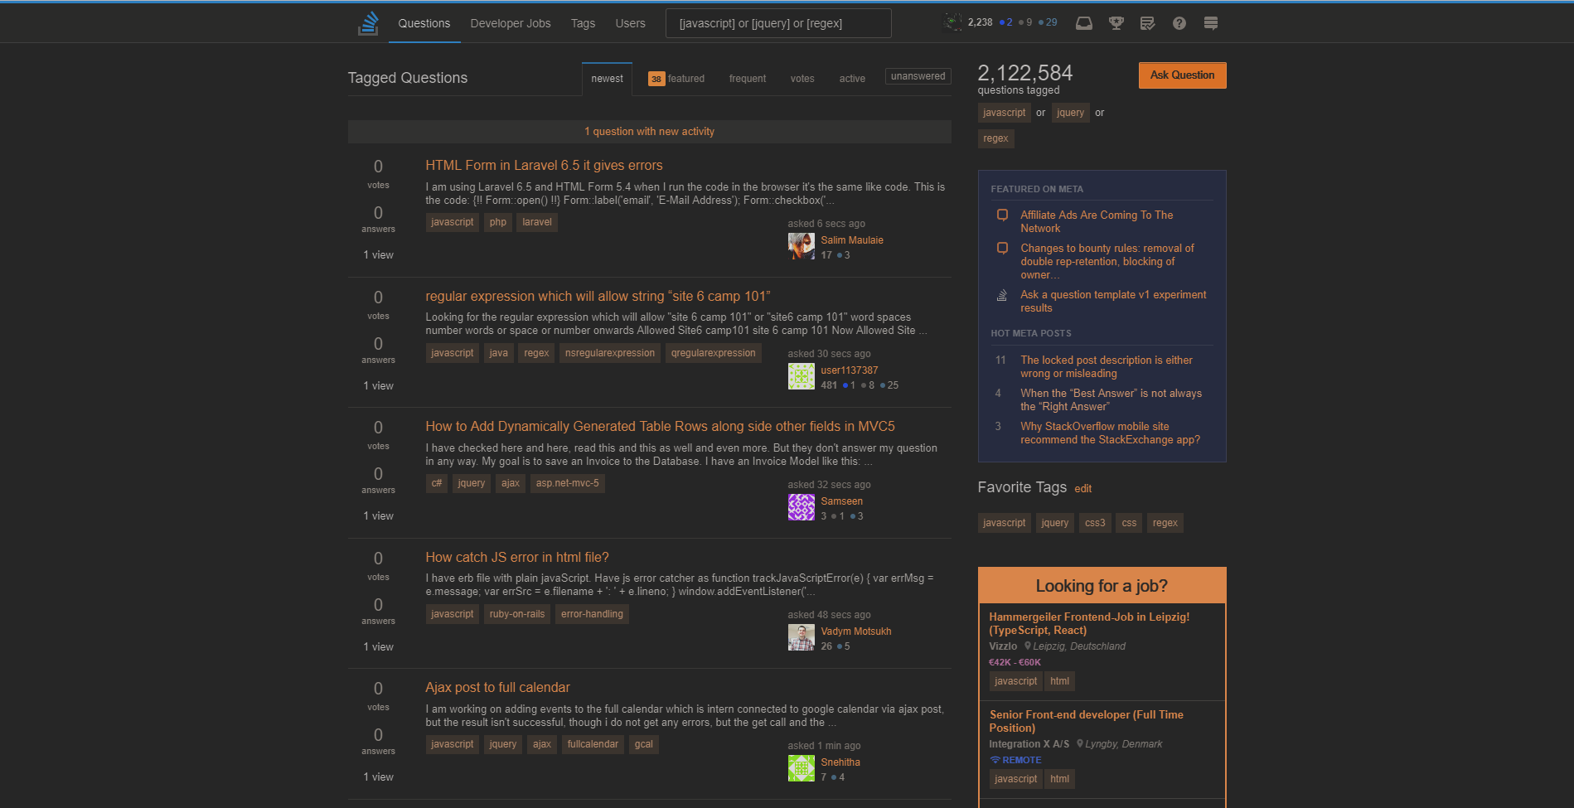Image resolution: width=1574 pixels, height=808 pixels.
Task: Open question titled How catch JS error in html file
Action: pyautogui.click(x=516, y=557)
